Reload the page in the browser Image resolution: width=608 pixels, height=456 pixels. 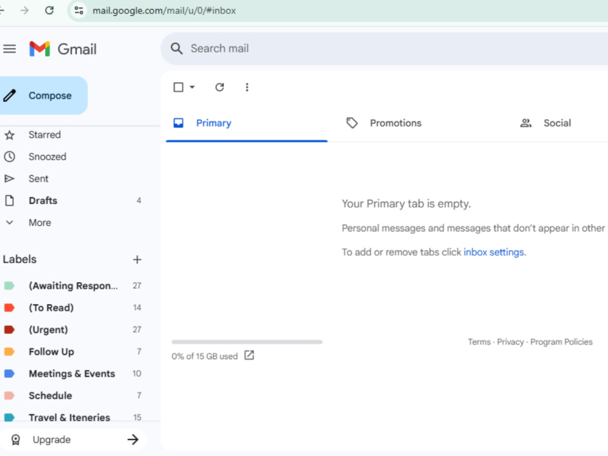[x=49, y=10]
